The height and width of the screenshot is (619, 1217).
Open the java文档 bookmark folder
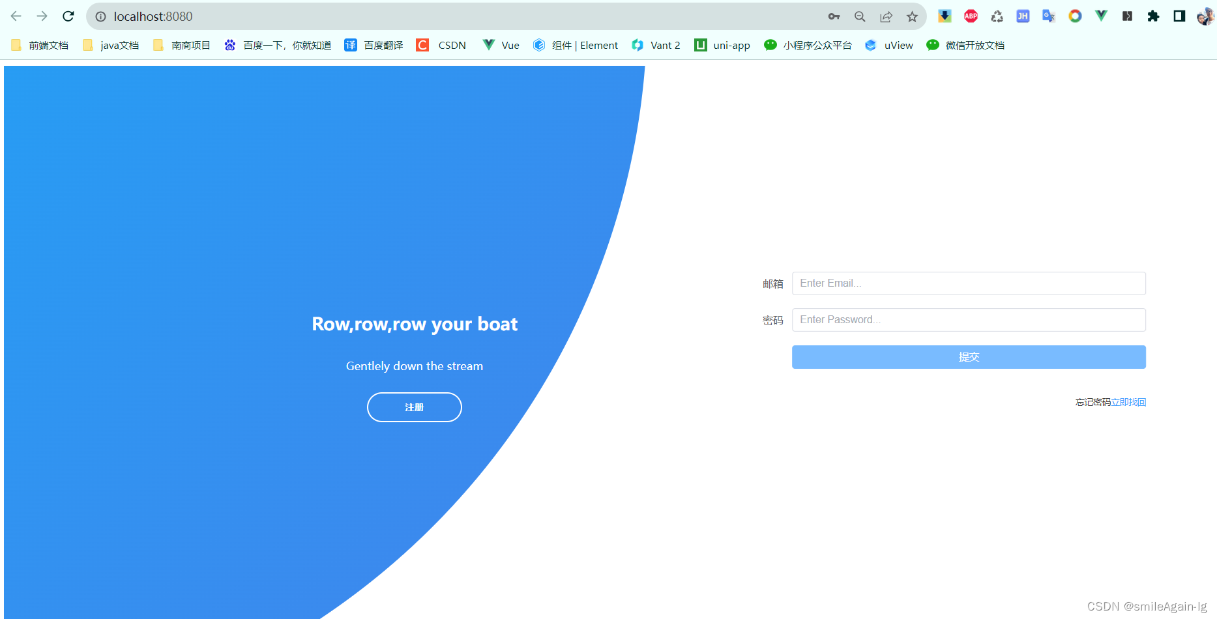111,45
